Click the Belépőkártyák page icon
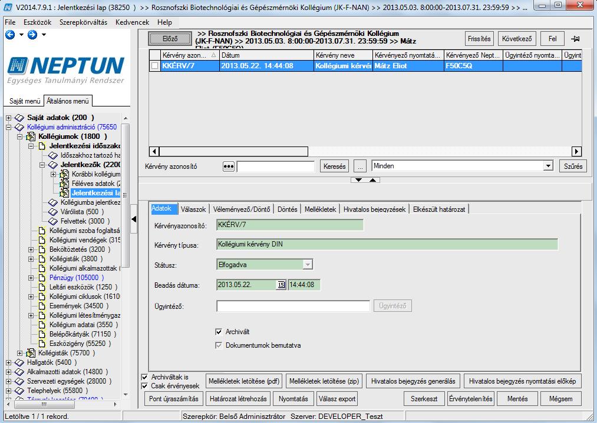 tap(42, 334)
